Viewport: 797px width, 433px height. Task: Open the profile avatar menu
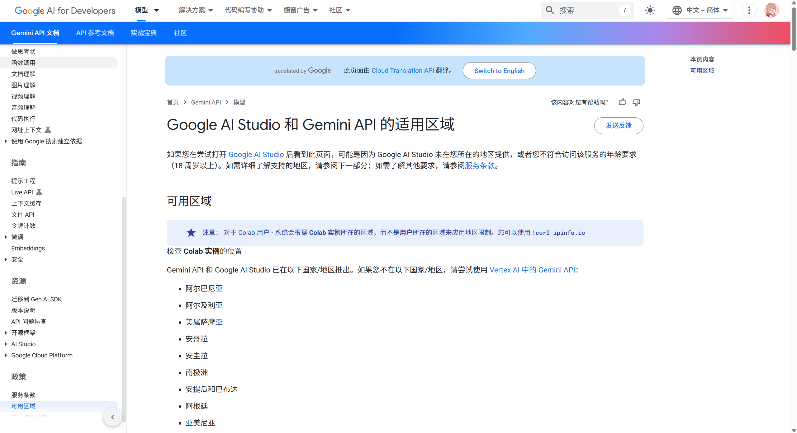tap(772, 10)
